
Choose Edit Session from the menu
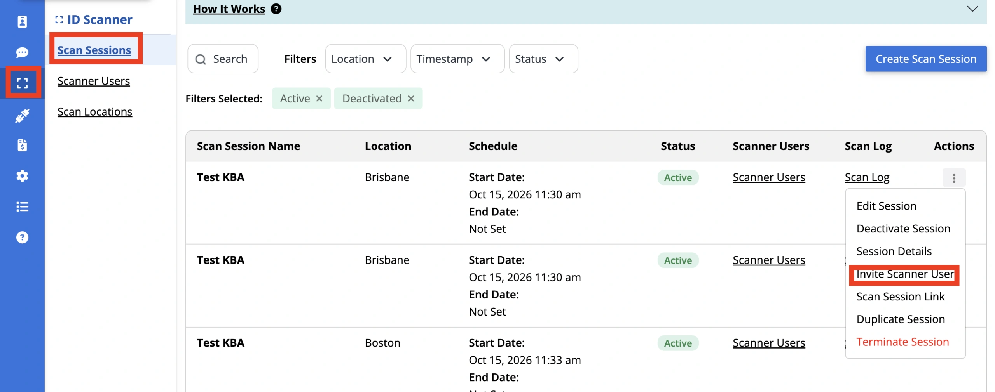pyautogui.click(x=886, y=206)
